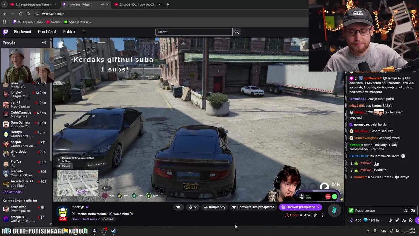
Task: Reload the page in browser
Action: (20, 14)
